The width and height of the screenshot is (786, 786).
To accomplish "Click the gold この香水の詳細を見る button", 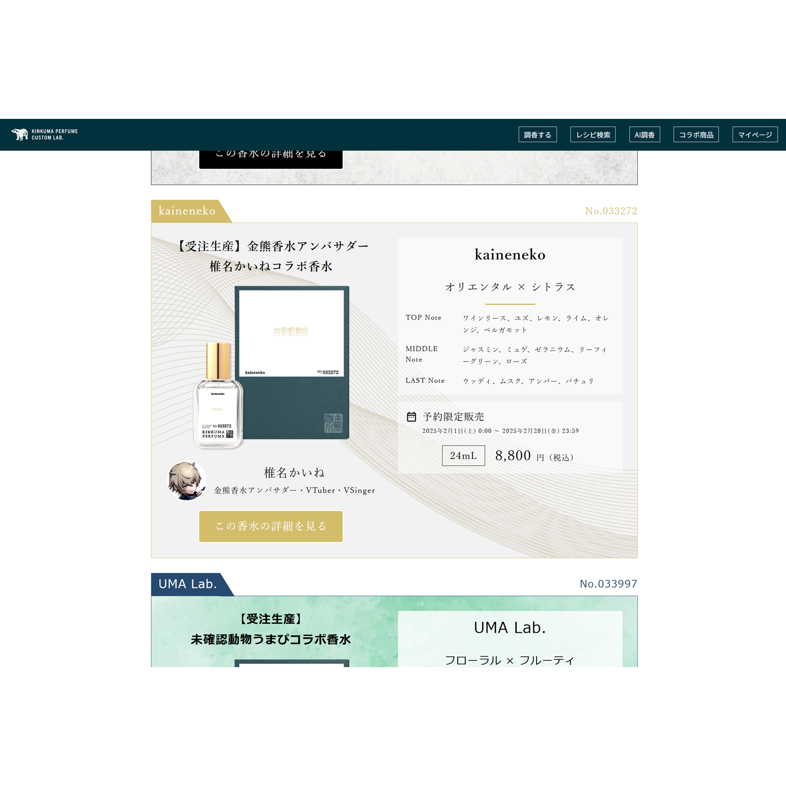I will tap(271, 526).
